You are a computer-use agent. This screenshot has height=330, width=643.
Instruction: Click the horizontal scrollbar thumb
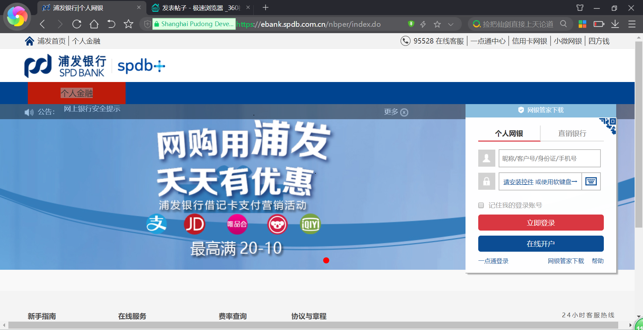tap(313, 325)
